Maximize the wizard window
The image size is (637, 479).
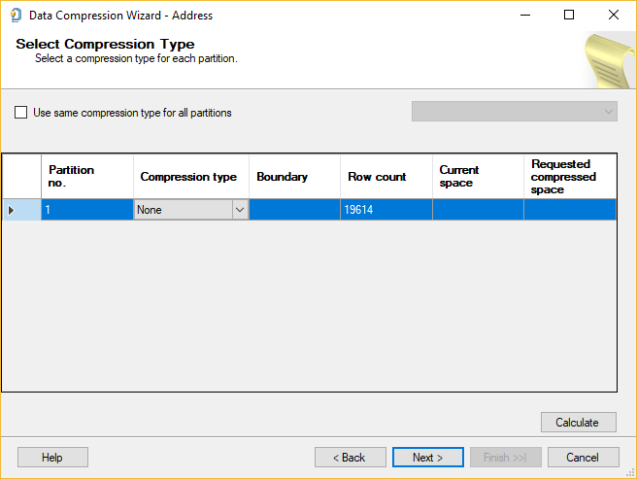569,16
